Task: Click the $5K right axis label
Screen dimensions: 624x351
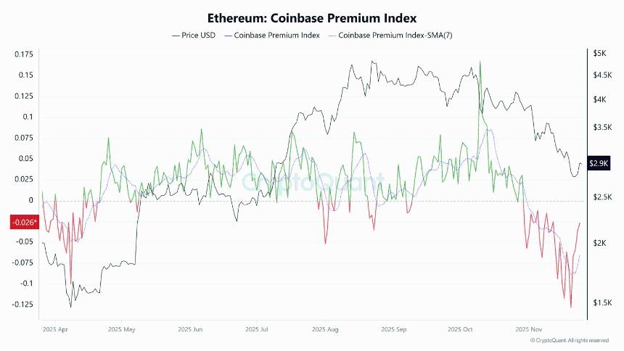Action: coord(599,54)
